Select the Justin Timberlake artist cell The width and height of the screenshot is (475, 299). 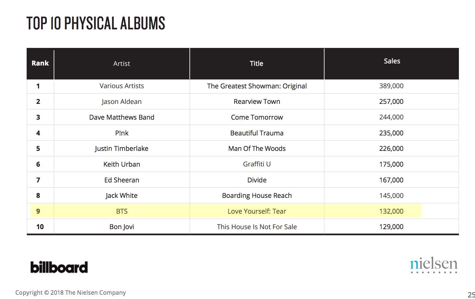click(121, 149)
